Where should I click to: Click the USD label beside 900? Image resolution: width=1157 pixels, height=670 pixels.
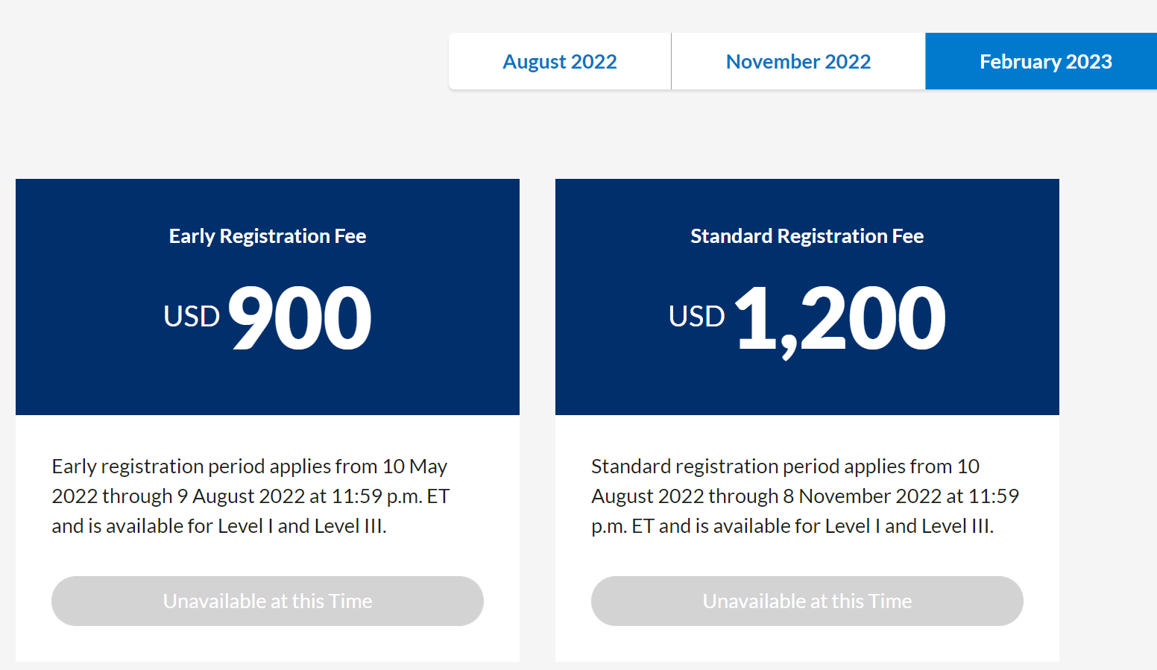(x=192, y=317)
